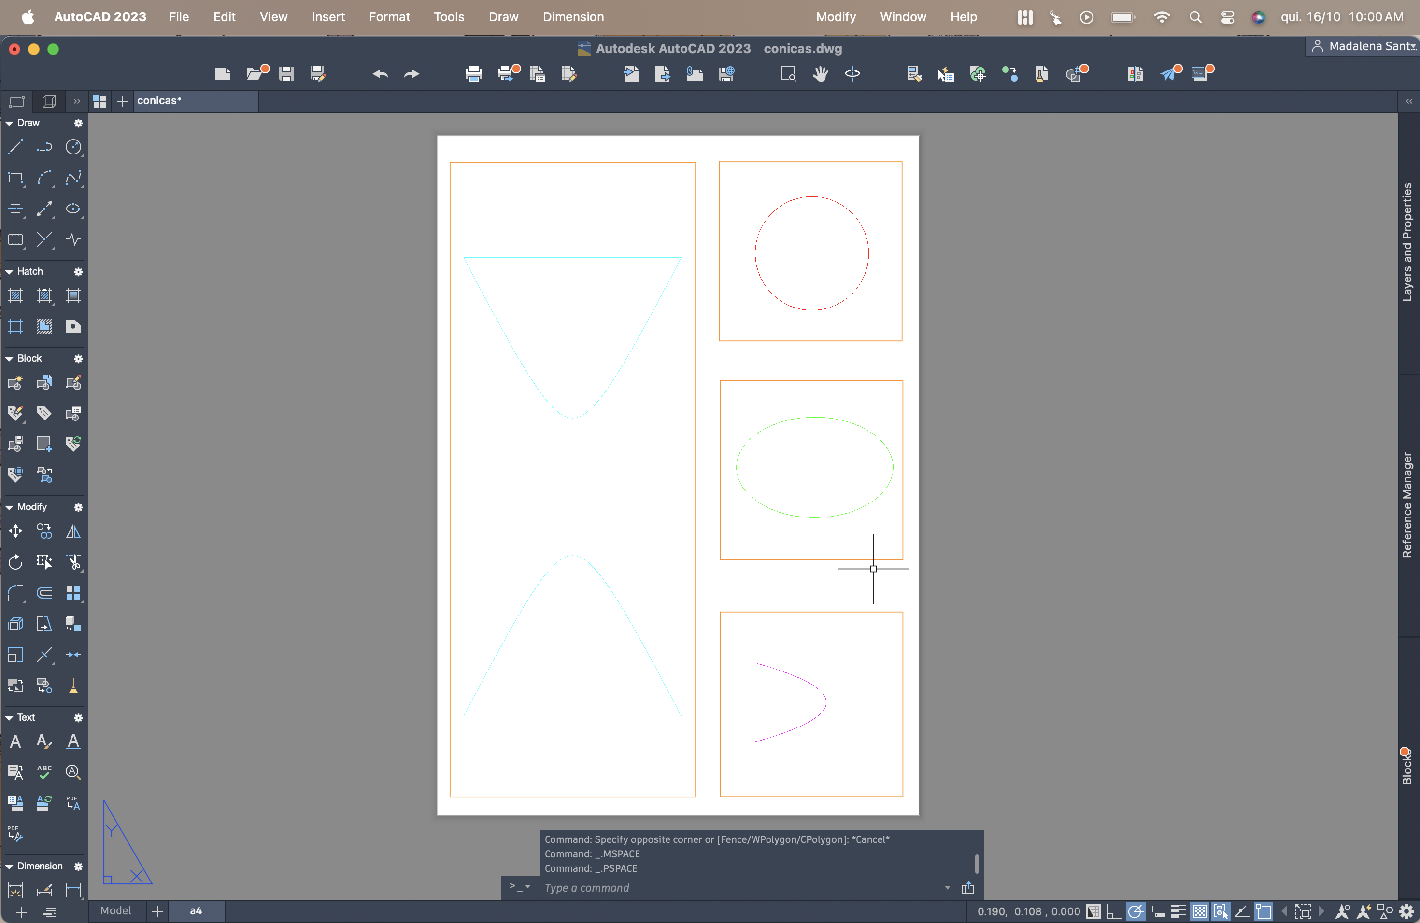
Task: Select the Line tool in Draw panel
Action: pyautogui.click(x=15, y=147)
